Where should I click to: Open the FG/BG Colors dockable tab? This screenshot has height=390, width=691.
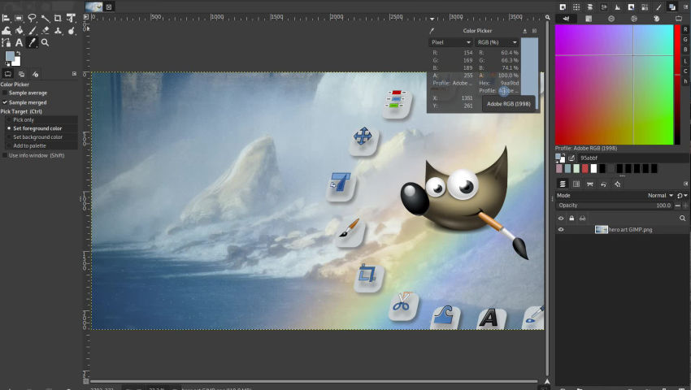(x=672, y=7)
